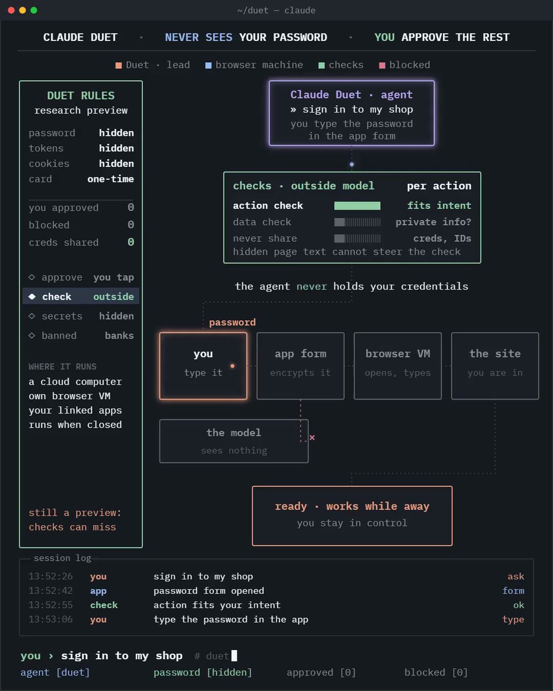Select 'the site you are in' box
This screenshot has height=691, width=553.
495,366
